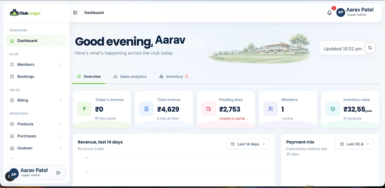Screen dimensions: 385x188
Task: Expand the Godown submenu chevron
Action: (x=61, y=148)
